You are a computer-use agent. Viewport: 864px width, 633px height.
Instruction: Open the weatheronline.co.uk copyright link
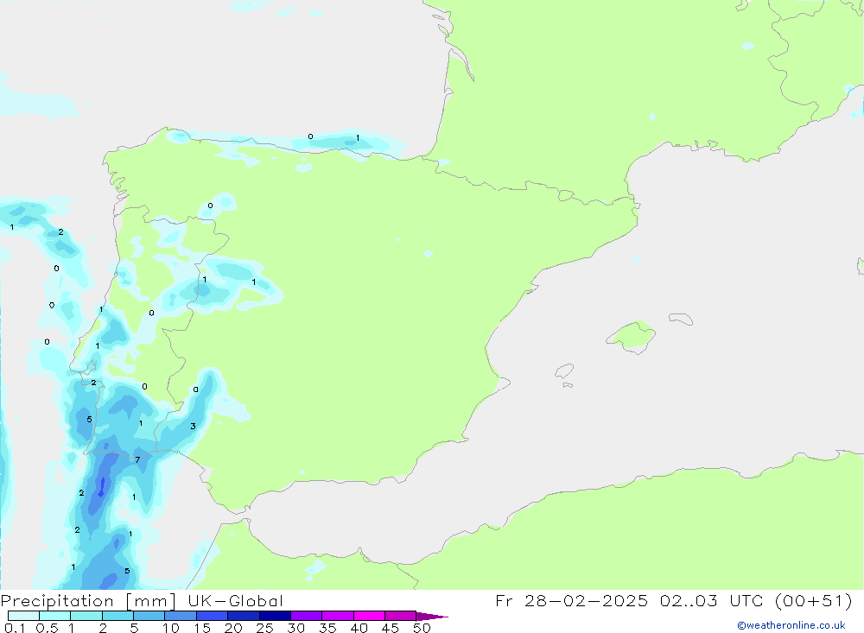791,625
